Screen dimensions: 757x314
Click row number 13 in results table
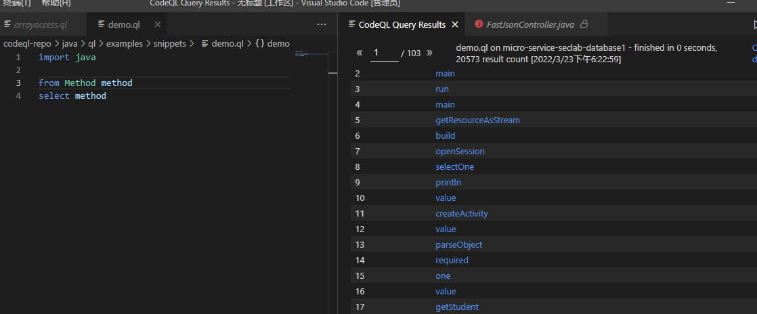360,244
